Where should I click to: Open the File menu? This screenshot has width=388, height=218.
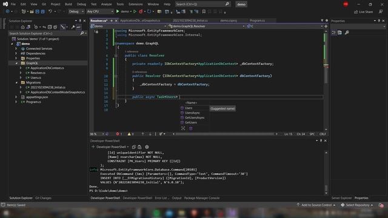[x=13, y=4]
